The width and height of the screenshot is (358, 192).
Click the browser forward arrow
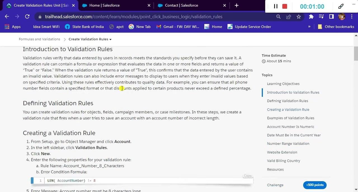click(17, 17)
